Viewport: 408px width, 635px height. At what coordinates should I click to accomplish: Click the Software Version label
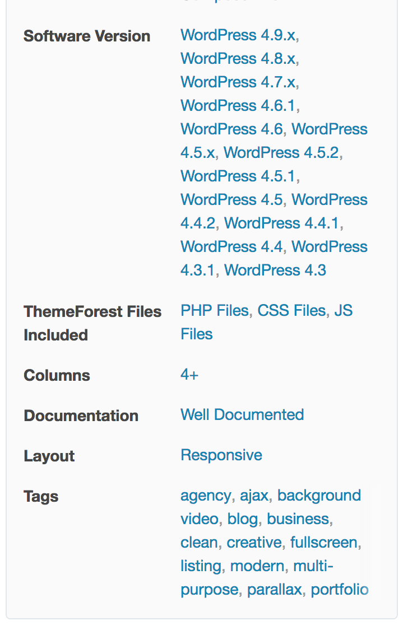87,36
